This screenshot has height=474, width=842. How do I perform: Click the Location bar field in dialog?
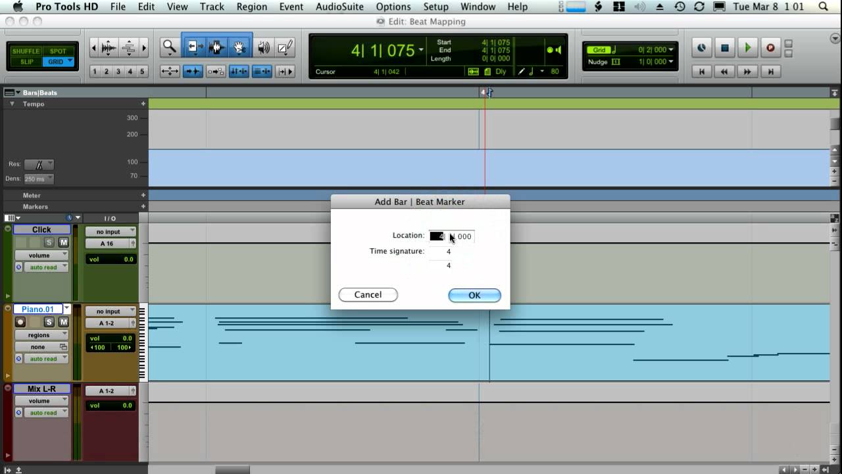pyautogui.click(x=437, y=236)
